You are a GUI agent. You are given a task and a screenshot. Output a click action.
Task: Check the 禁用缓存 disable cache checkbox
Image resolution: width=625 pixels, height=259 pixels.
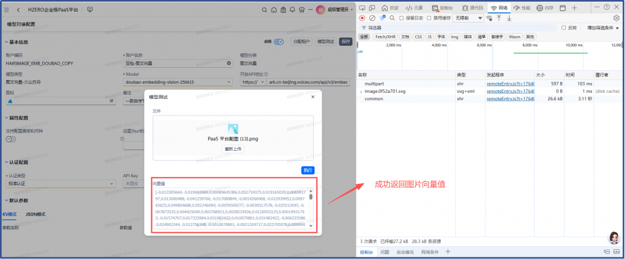point(428,18)
